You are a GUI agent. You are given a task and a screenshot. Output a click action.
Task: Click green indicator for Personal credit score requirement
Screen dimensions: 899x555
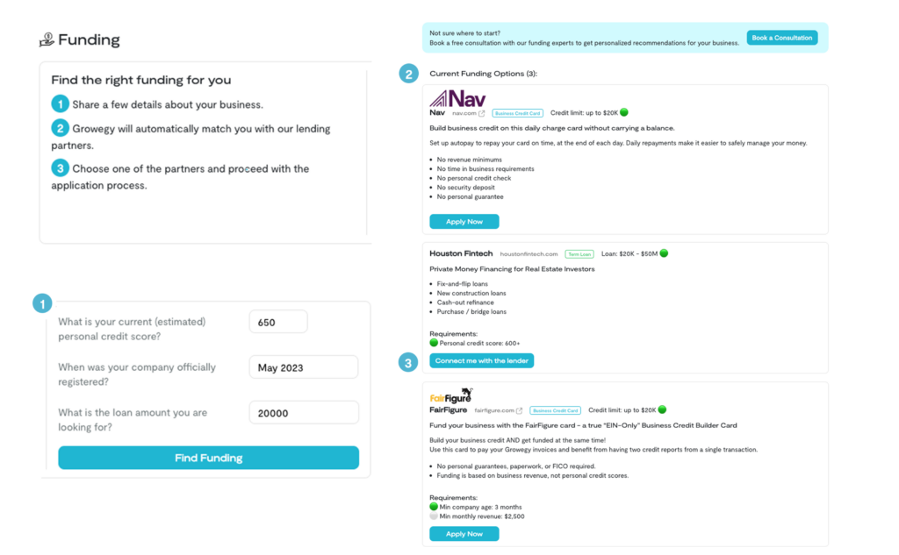[434, 343]
